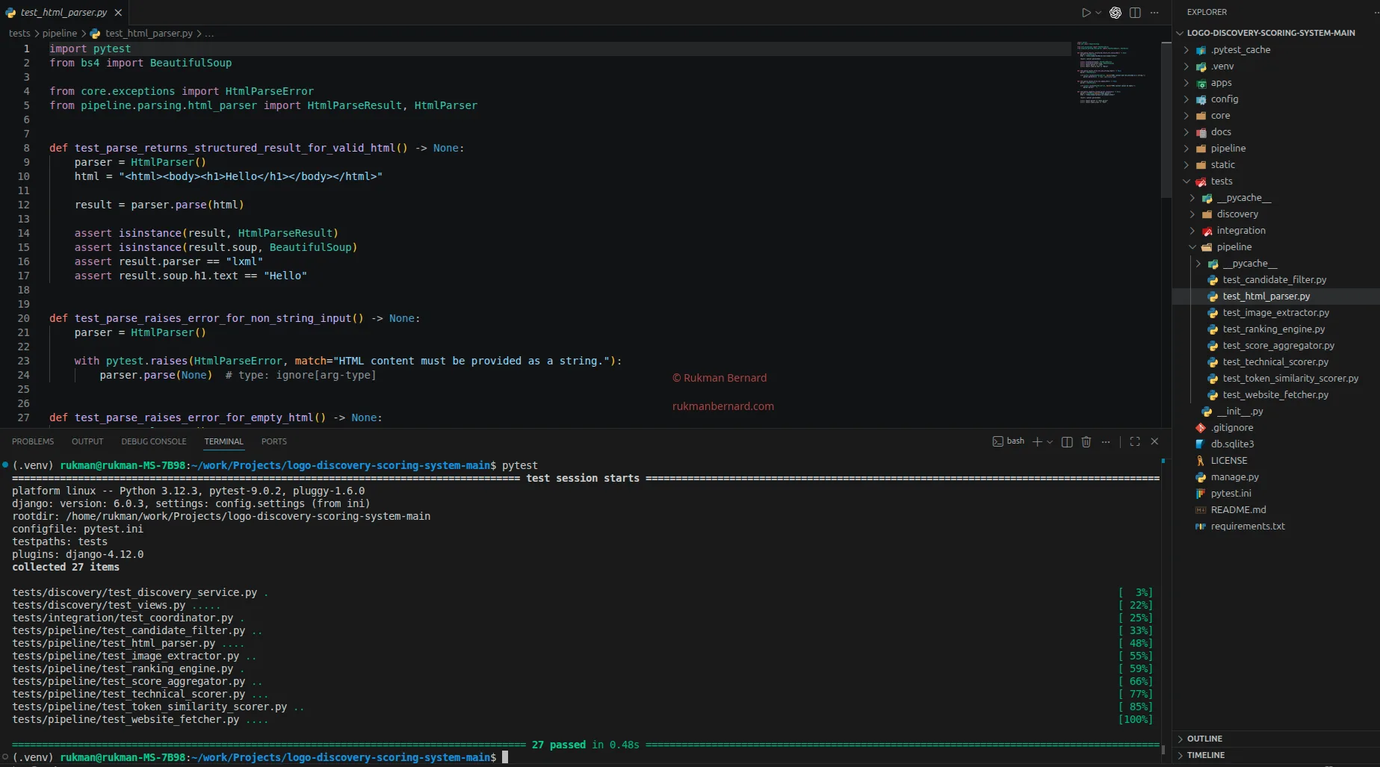The height and width of the screenshot is (767, 1380).
Task: Open the LICENSE file
Action: point(1276,461)
